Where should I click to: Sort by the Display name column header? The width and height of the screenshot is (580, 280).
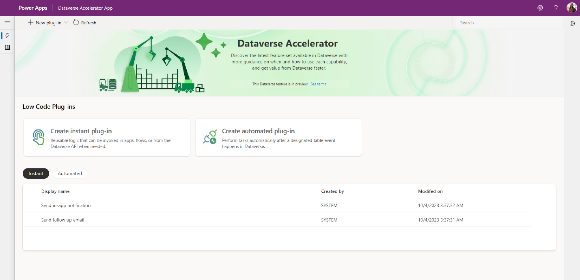click(x=55, y=191)
